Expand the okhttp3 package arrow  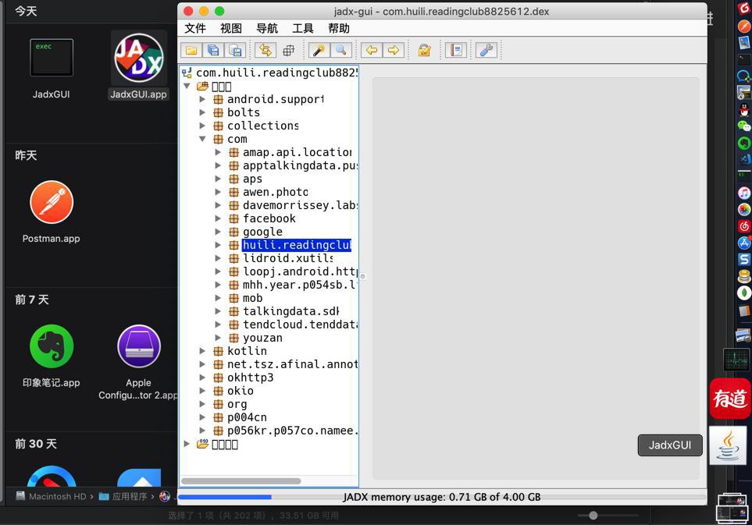pos(202,378)
